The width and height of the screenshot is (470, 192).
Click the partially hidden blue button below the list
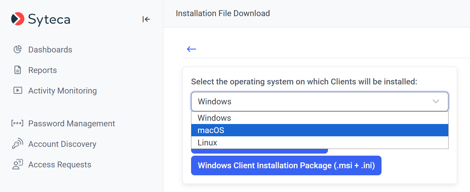[259, 151]
